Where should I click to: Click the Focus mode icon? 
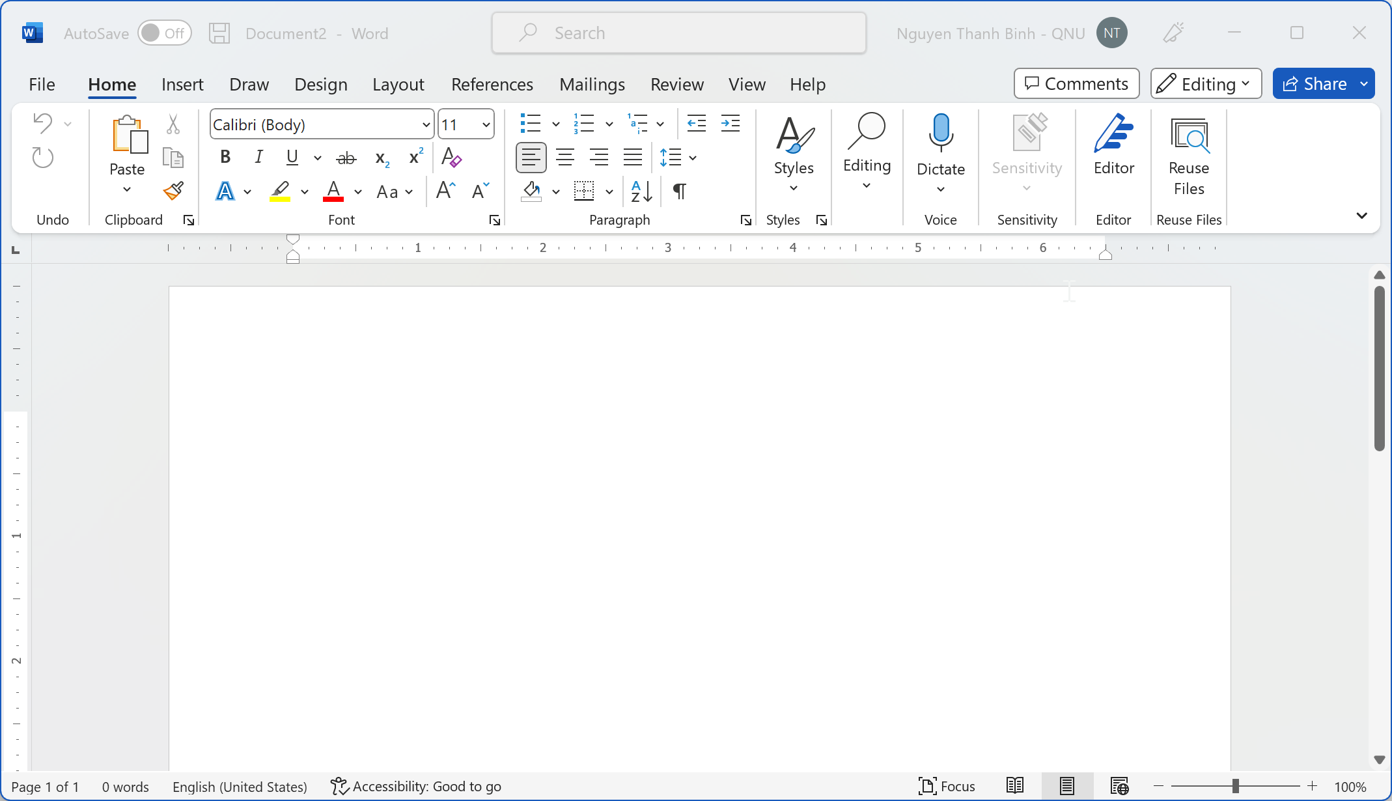pos(928,786)
